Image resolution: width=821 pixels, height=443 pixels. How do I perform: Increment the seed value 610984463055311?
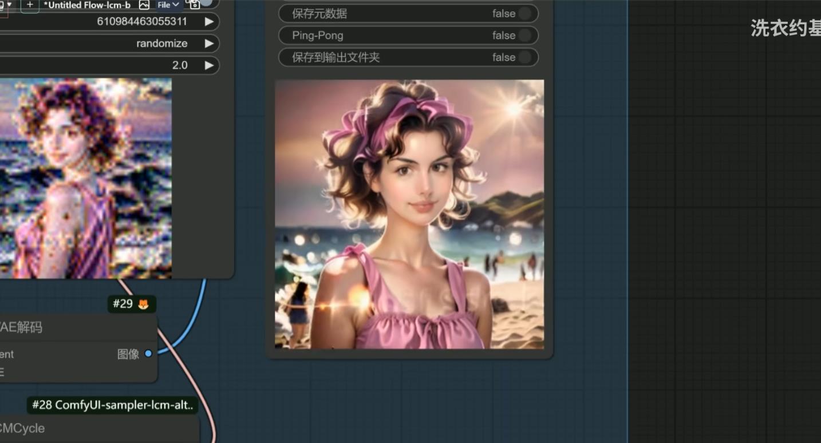tap(209, 22)
